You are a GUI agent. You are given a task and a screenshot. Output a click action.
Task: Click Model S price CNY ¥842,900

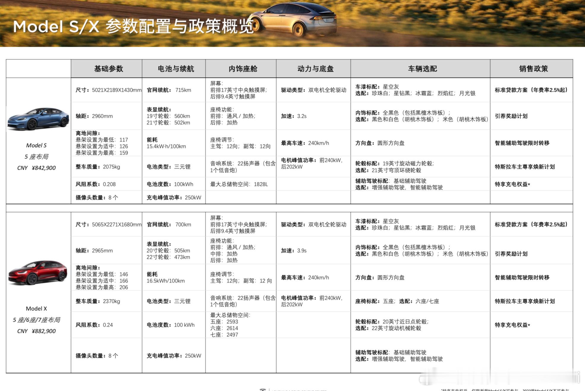coord(37,168)
